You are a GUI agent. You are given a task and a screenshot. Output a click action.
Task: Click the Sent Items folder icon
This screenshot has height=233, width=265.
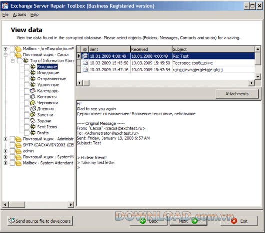(33, 127)
